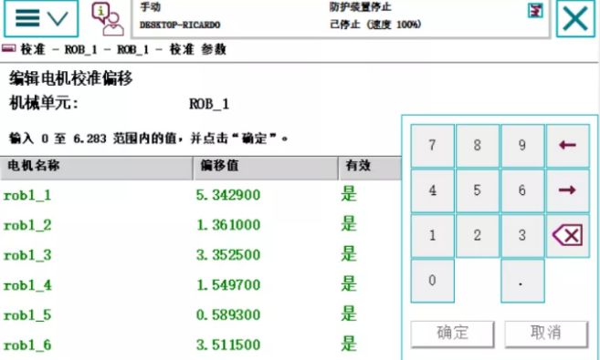This screenshot has height=360, width=600.
Task: Cancel the entry with 取消 button
Action: point(546,334)
